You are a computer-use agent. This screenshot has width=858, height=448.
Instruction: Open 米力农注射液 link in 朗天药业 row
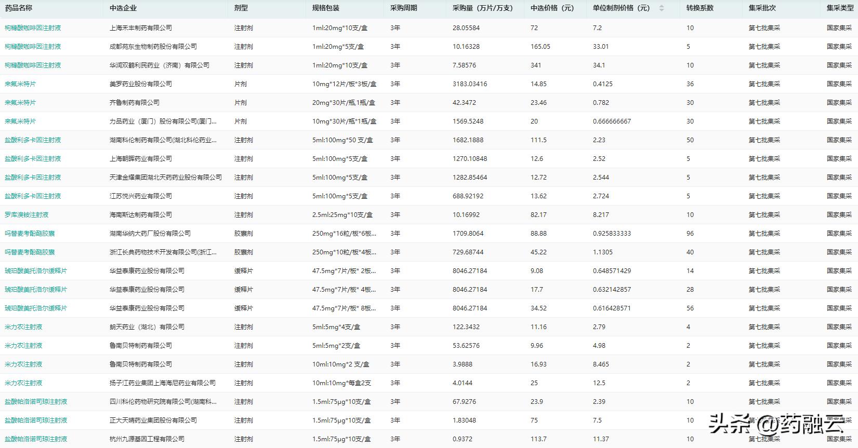23,327
